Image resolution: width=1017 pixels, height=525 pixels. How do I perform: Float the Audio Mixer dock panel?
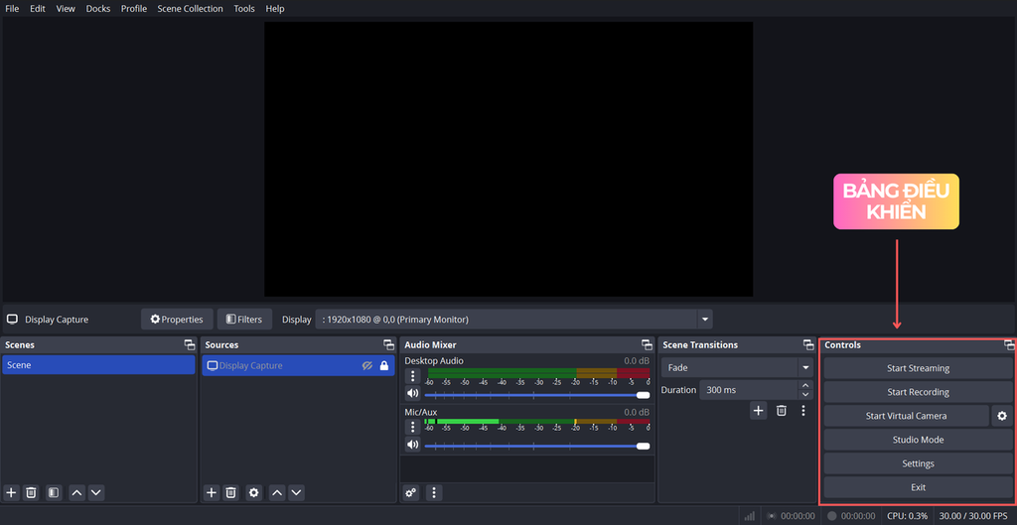click(647, 344)
